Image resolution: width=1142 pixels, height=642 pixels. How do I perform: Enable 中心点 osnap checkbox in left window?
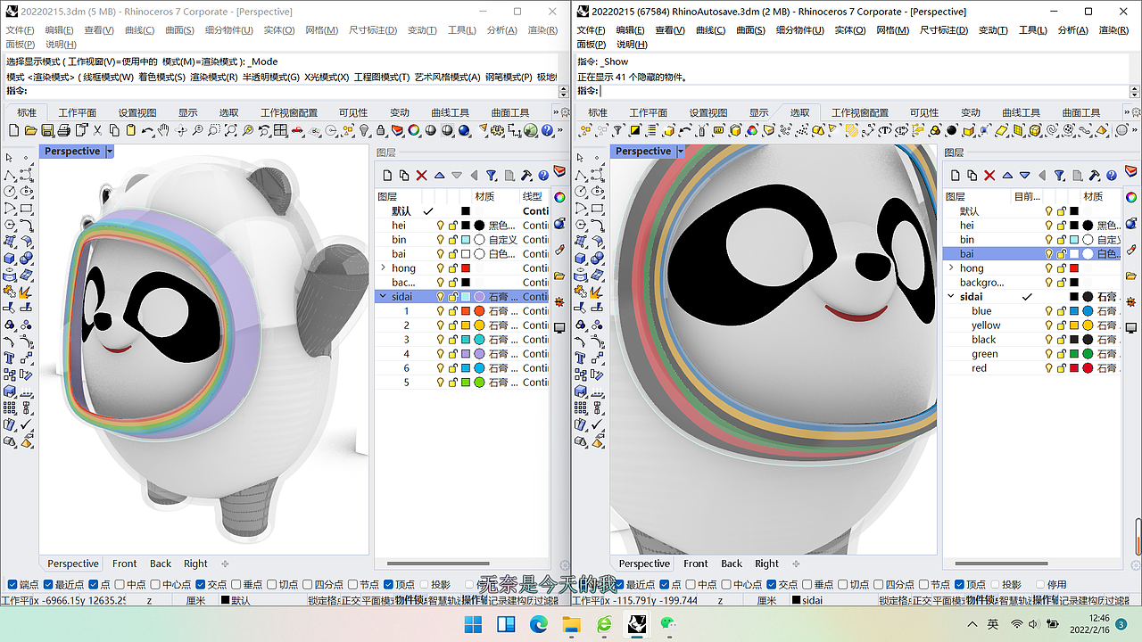tap(155, 585)
